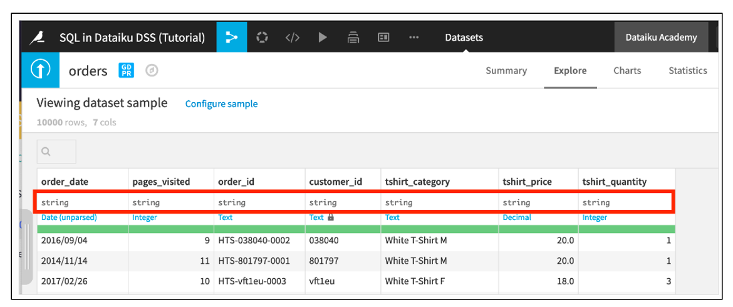Switch to the Statistics tab
Screen dimensions: 733x307
tap(688, 71)
